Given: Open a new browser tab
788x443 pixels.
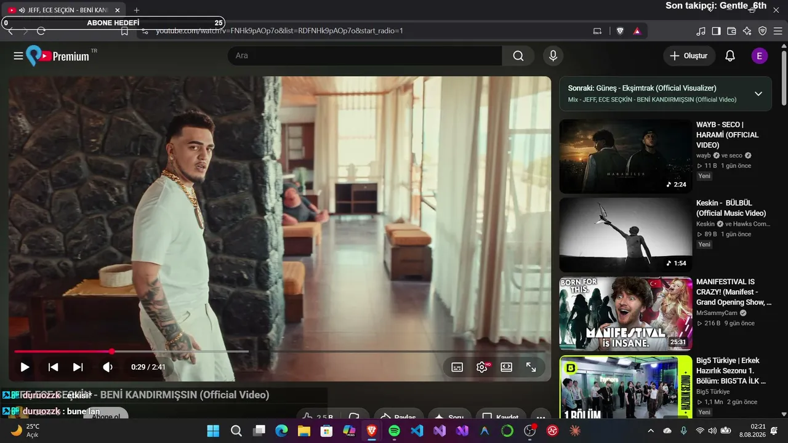Looking at the screenshot, I should [x=137, y=10].
